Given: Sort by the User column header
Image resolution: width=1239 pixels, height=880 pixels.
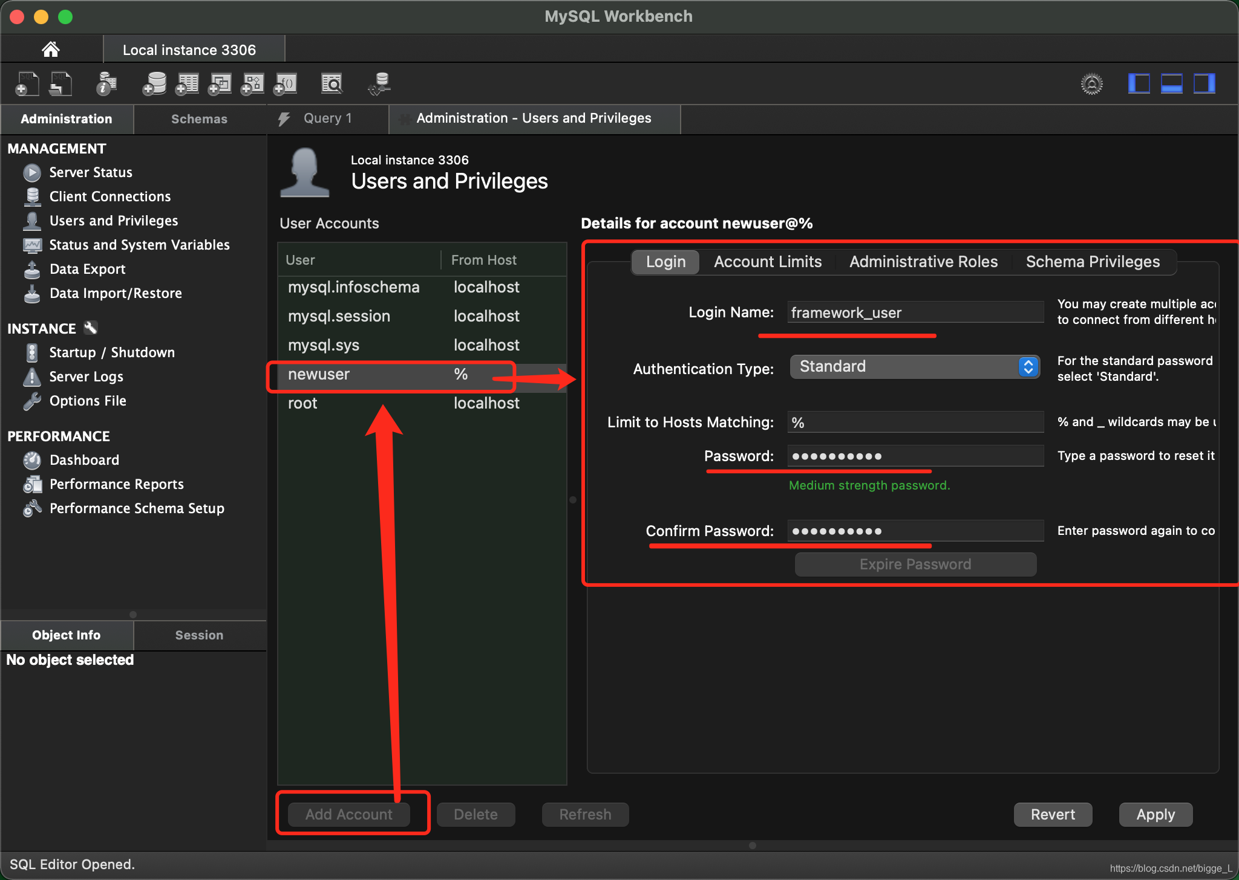Looking at the screenshot, I should 359,260.
